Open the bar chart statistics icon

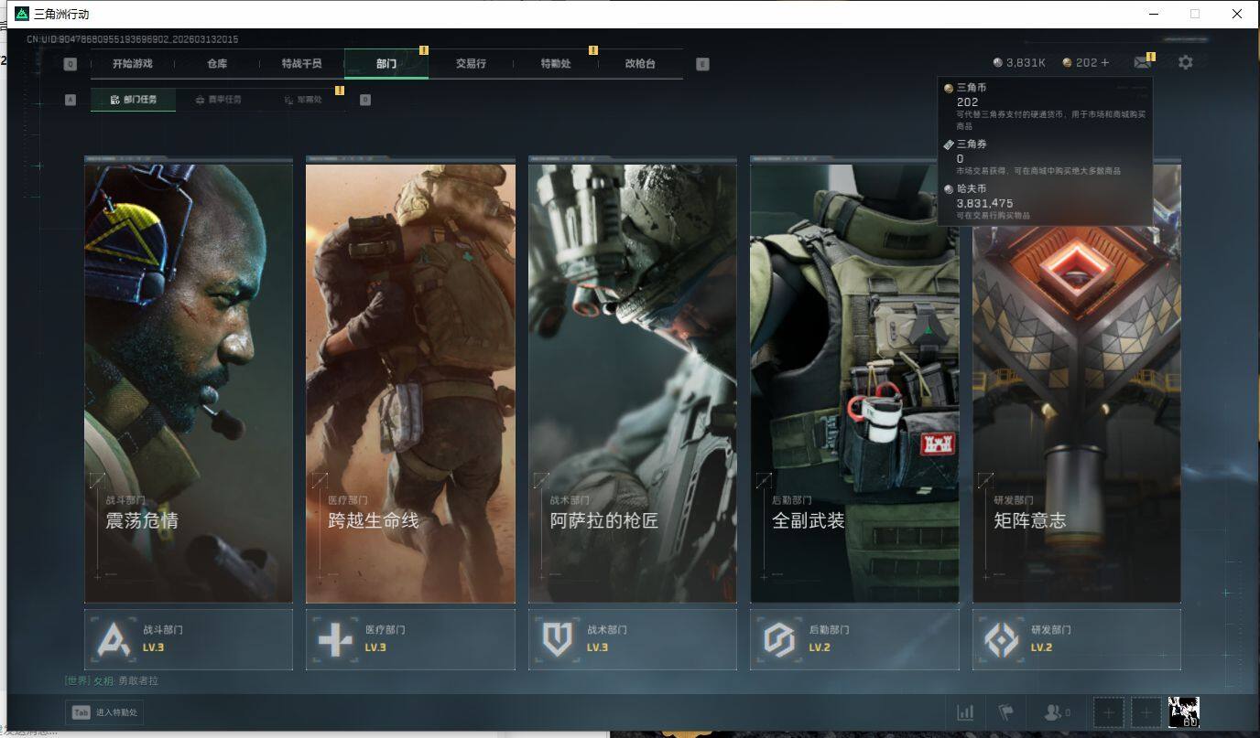tap(965, 712)
